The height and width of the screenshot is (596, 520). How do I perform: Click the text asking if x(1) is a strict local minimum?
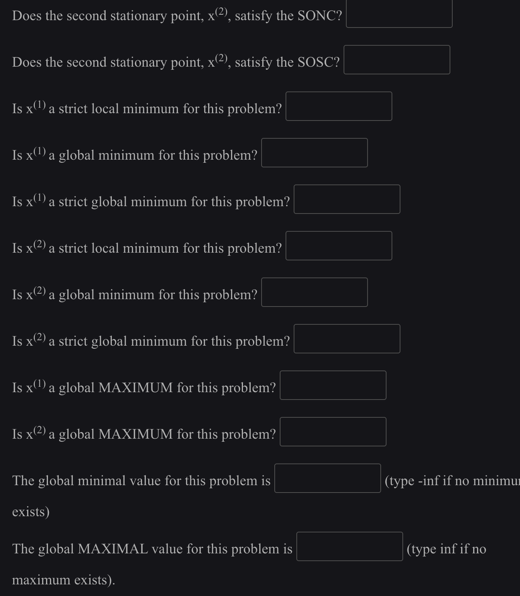[147, 108]
